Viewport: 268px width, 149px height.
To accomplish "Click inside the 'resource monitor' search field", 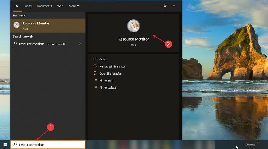I will pyautogui.click(x=48, y=145).
